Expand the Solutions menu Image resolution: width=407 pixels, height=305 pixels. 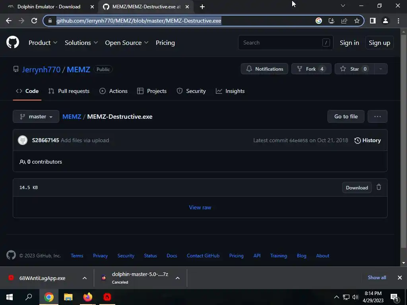(x=81, y=42)
